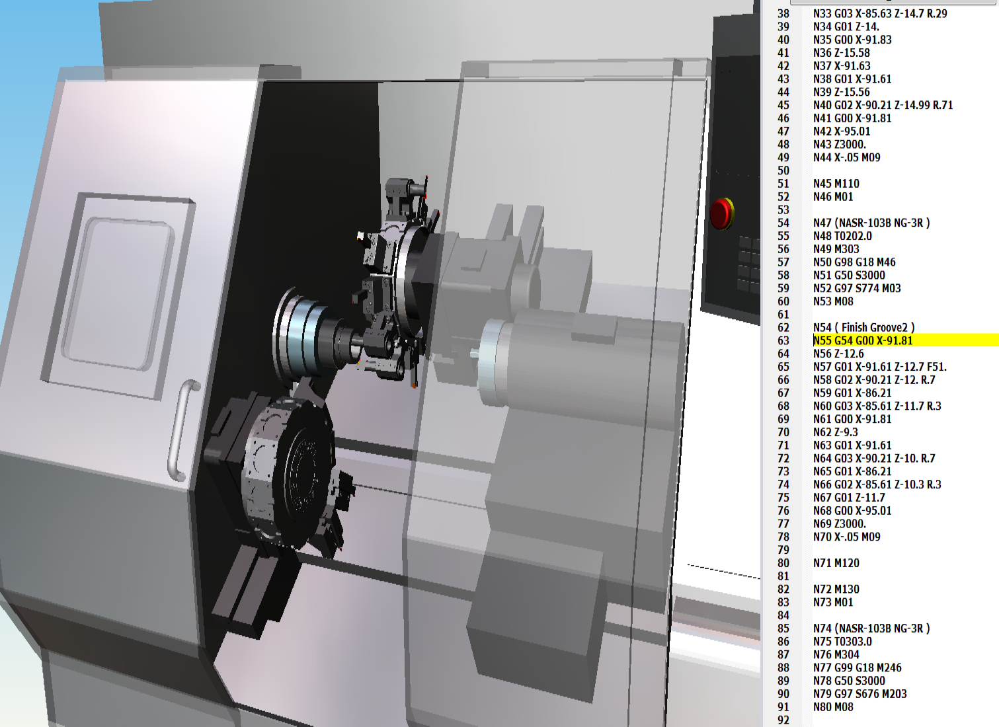Click the coolant line N80 M08

833,707
